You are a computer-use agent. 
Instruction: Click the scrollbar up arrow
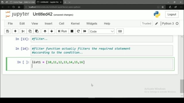click(182, 37)
